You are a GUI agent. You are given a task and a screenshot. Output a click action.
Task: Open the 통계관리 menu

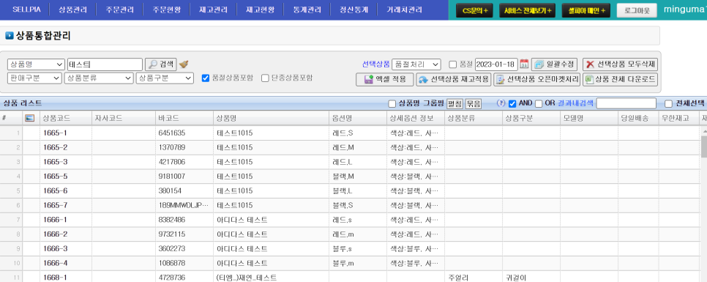tap(307, 10)
